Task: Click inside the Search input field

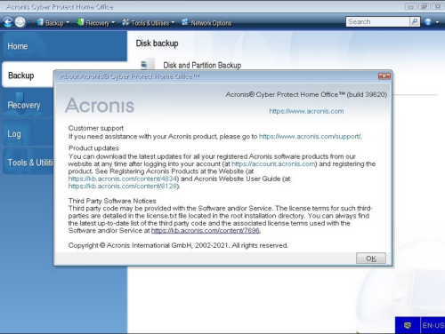Action: [x=377, y=21]
